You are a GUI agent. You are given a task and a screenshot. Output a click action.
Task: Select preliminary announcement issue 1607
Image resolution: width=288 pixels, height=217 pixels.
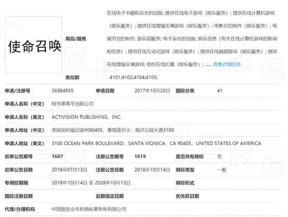tap(58, 157)
